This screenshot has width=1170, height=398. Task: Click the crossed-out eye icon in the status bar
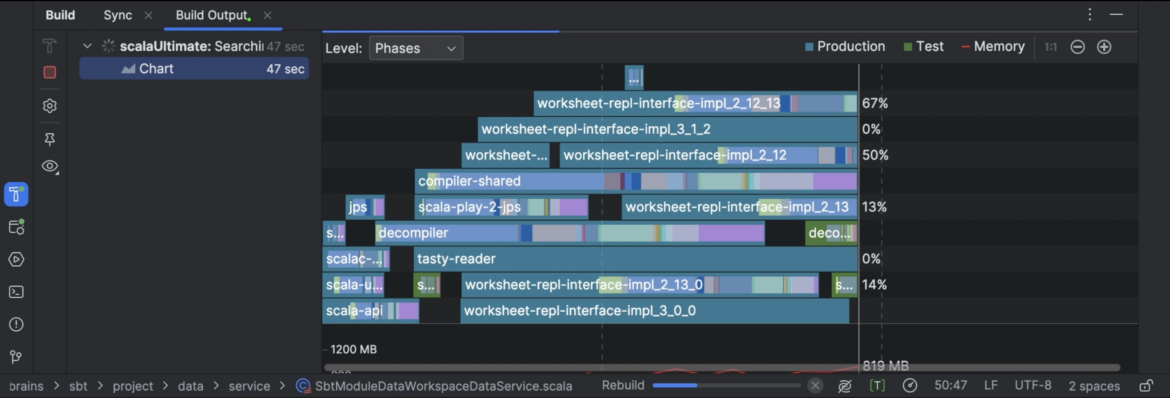pyautogui.click(x=845, y=386)
